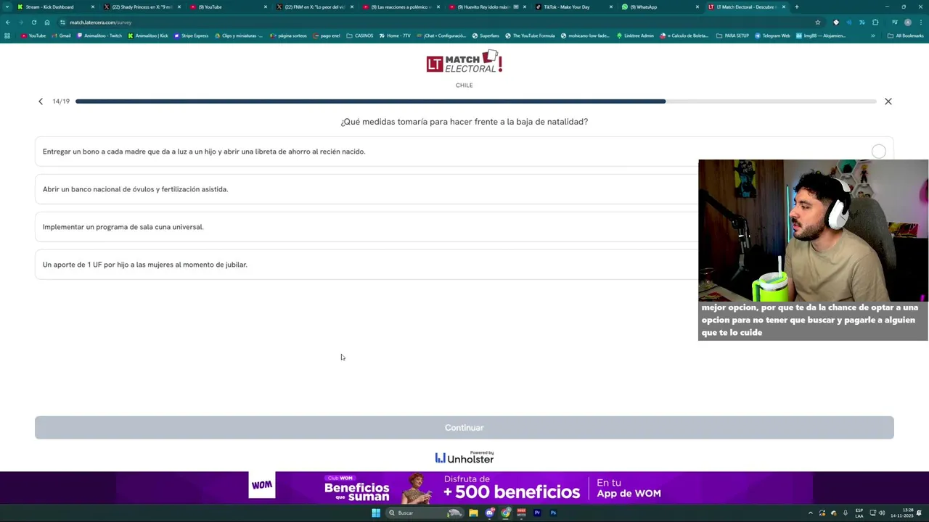The image size is (929, 522).
Task: Click the Continuar button
Action: pos(464,428)
